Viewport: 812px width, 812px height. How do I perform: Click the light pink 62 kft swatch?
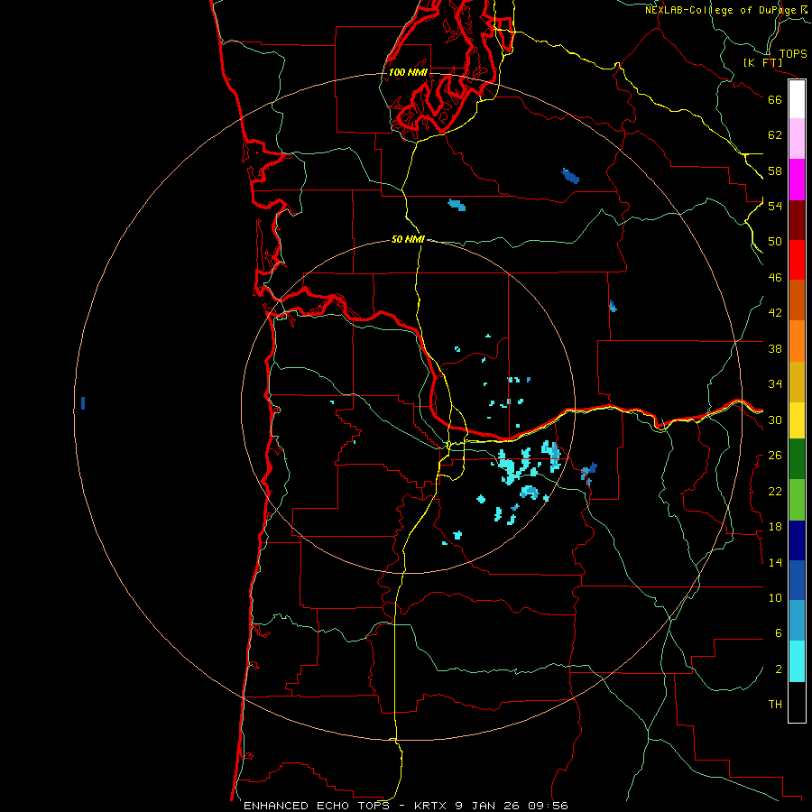click(x=797, y=138)
